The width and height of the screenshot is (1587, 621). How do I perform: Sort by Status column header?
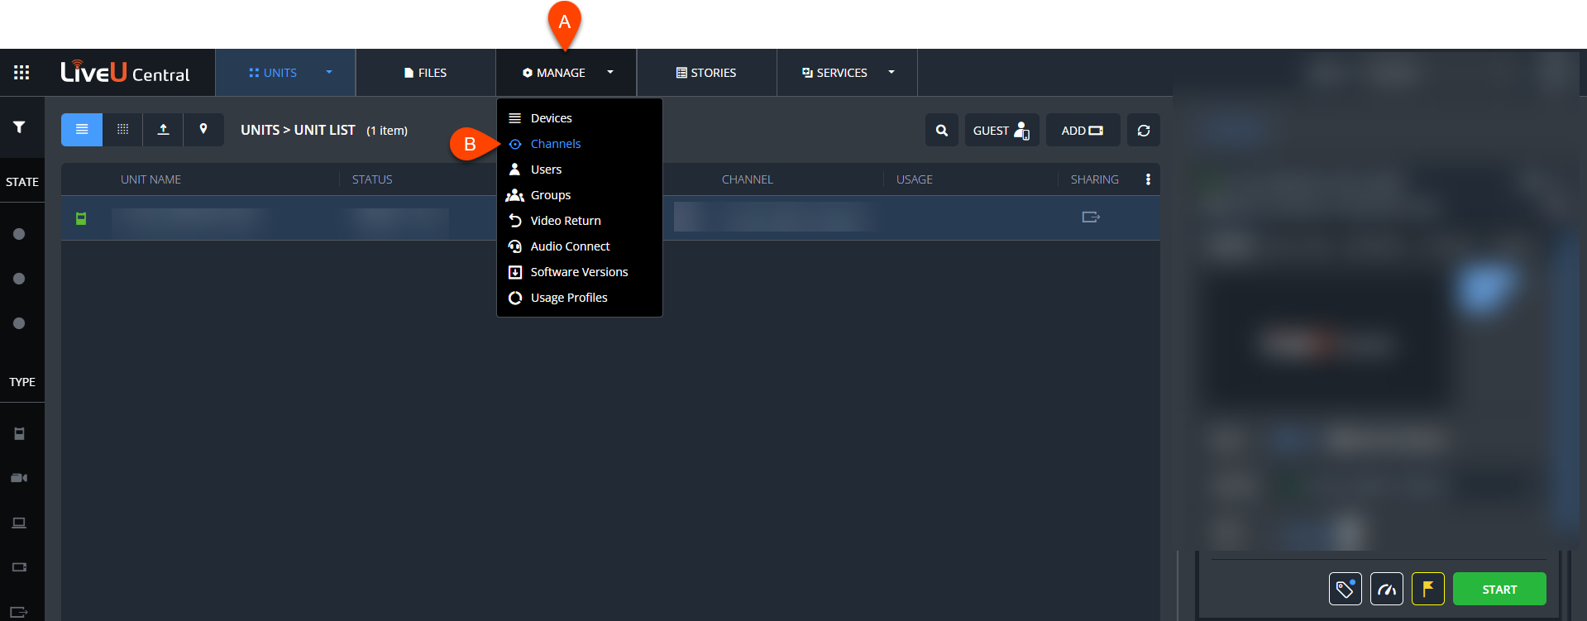click(372, 179)
